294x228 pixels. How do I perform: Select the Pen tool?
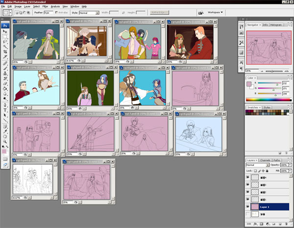click(5, 105)
